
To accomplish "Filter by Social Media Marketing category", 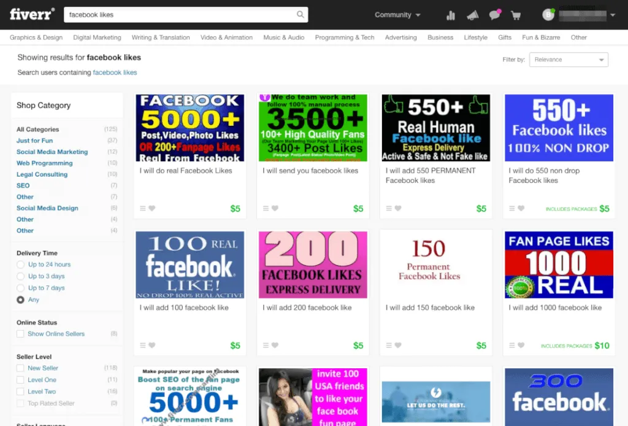I will point(52,152).
